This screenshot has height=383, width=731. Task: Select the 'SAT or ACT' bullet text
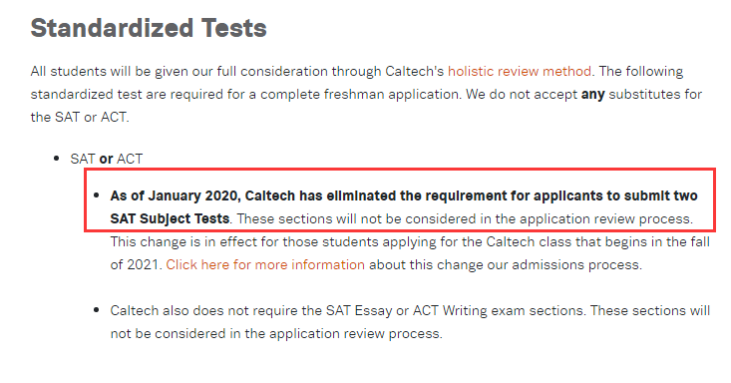[x=107, y=159]
